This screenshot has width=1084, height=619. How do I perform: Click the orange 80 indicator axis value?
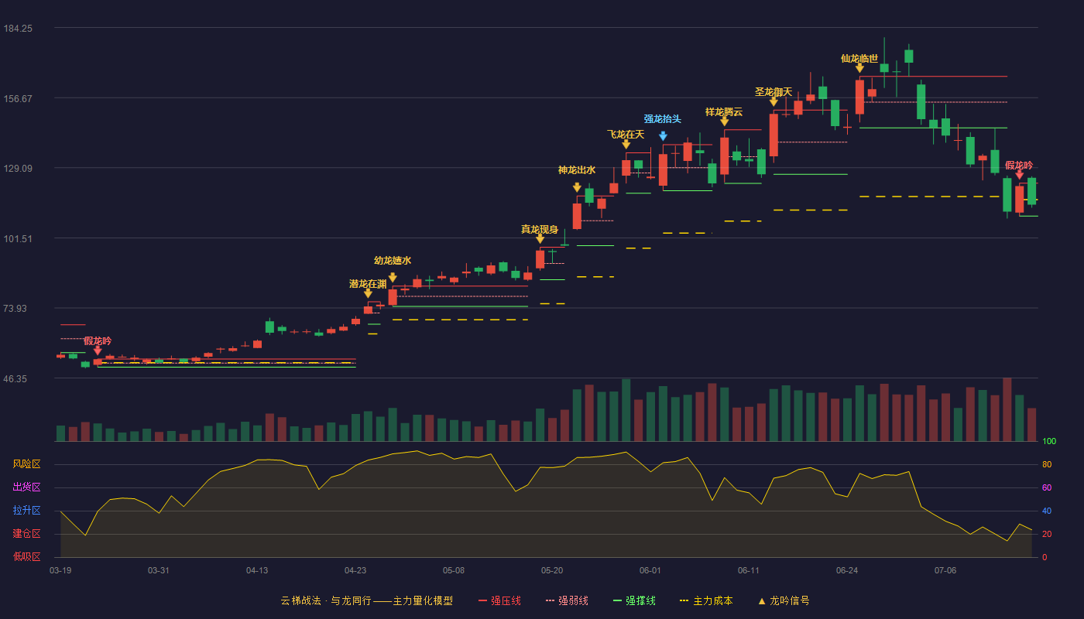(1047, 464)
